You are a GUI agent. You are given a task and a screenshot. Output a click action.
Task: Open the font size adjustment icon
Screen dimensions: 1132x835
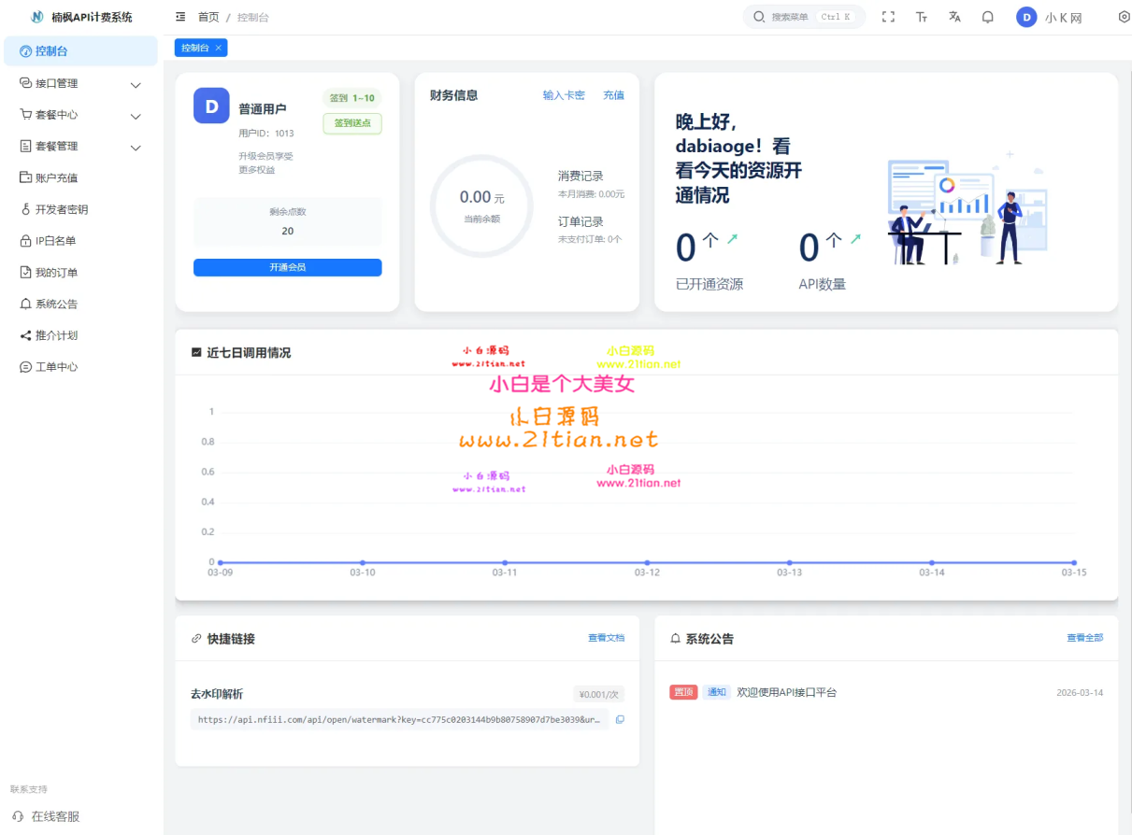[x=922, y=17]
